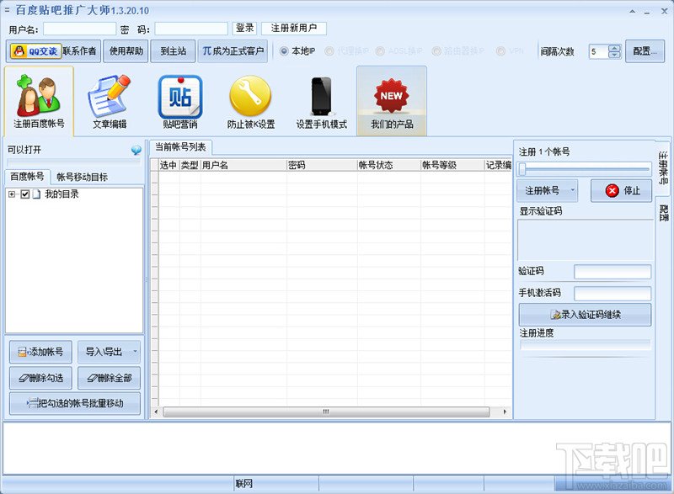Focus the 用户名 input field

coord(79,29)
